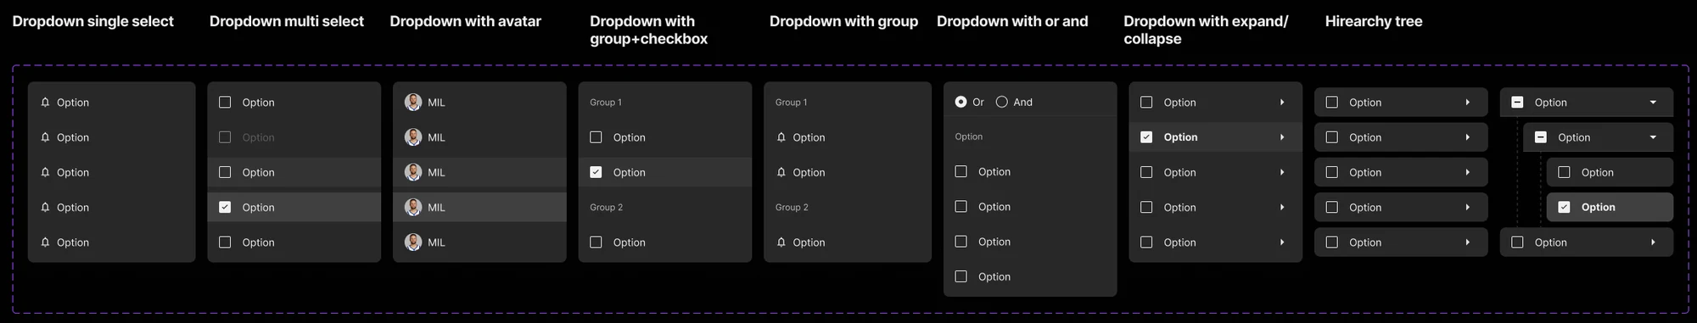The image size is (1697, 323).
Task: Click 'Dropdown with expand/collapse' heading
Action: coord(1206,30)
